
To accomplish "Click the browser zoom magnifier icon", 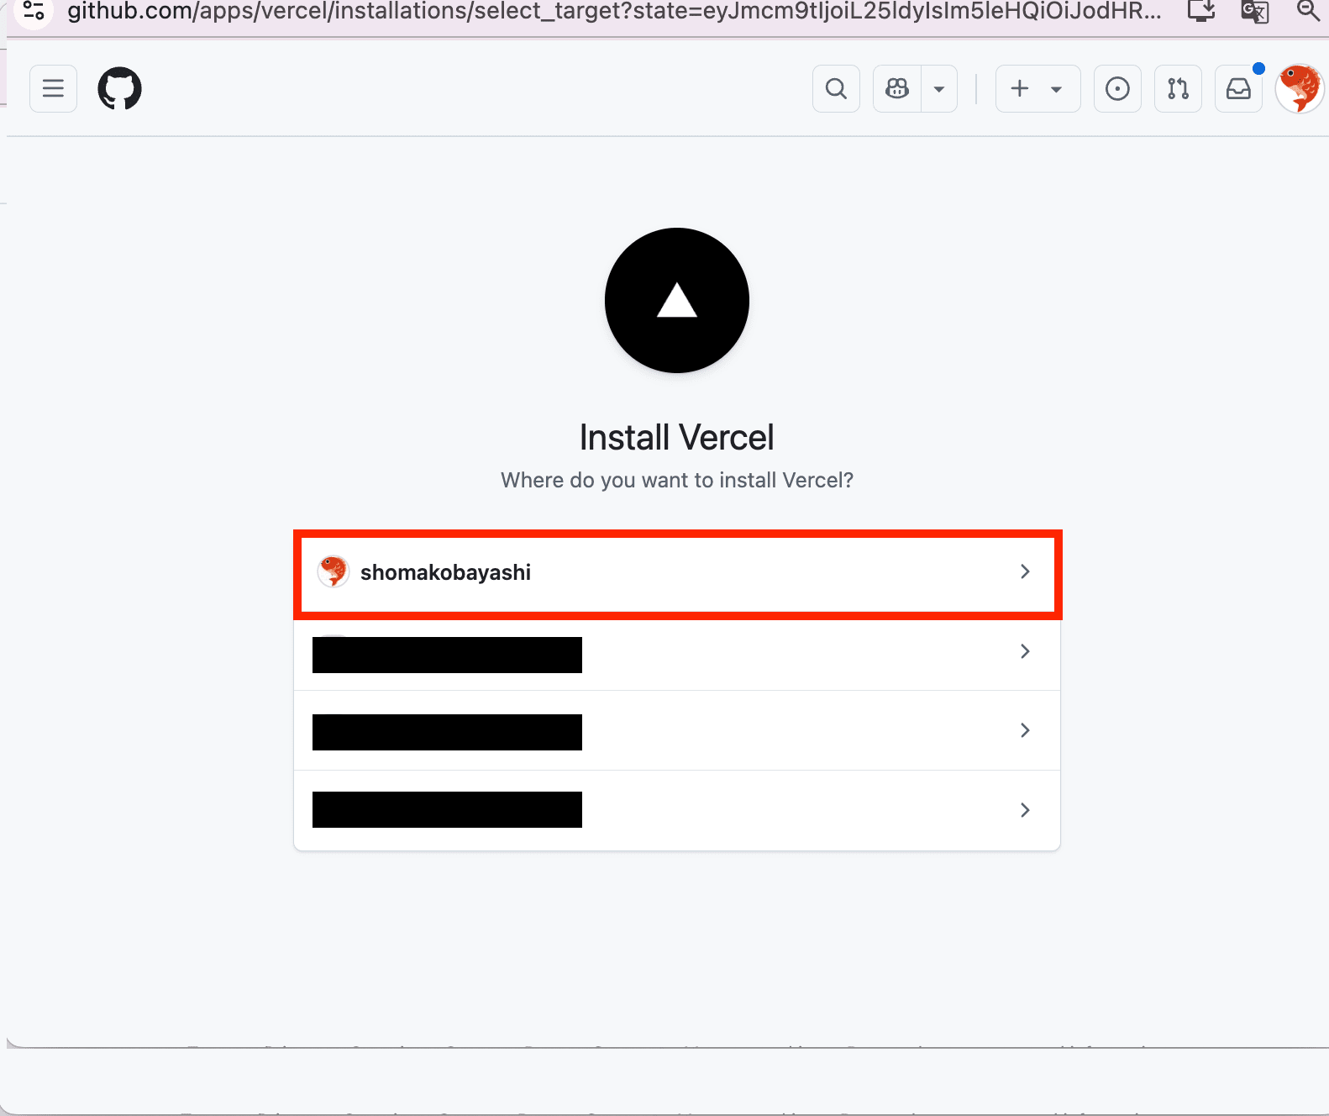I will (x=1308, y=11).
